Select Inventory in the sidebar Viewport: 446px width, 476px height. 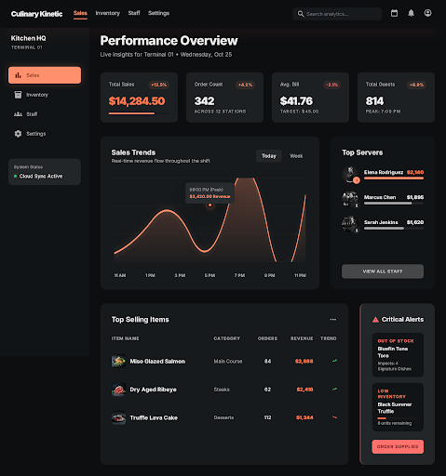tap(45, 95)
